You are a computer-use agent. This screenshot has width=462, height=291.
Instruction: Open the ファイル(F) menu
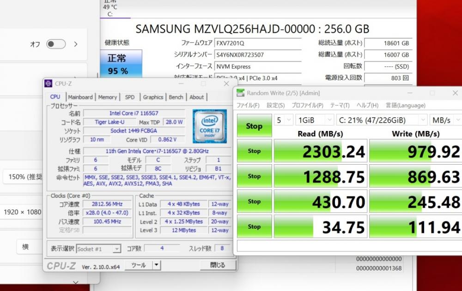[x=248, y=105]
